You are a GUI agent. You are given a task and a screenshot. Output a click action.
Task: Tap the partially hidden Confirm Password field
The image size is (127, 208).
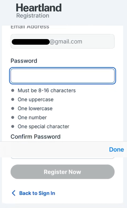(63, 158)
